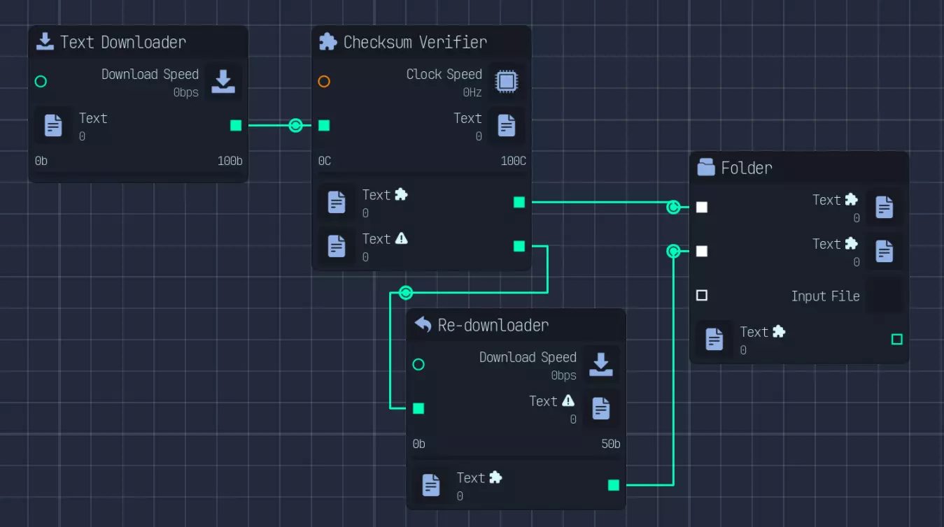944x527 pixels.
Task: Click the upper Text input port on Folder
Action: click(x=702, y=208)
